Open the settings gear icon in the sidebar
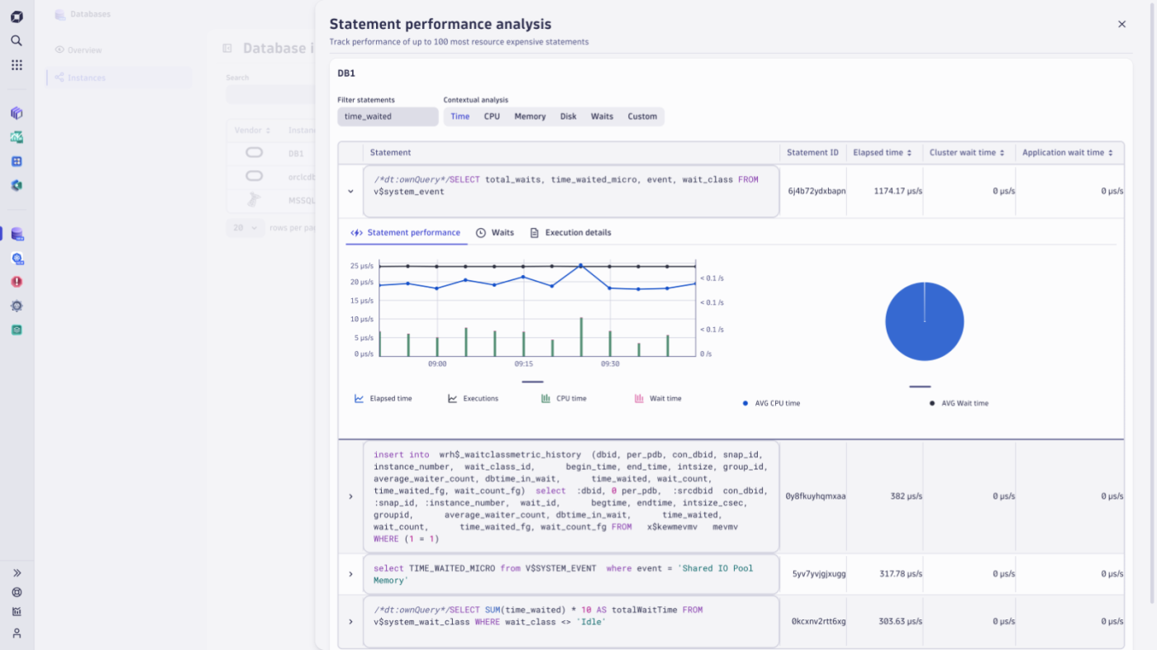The width and height of the screenshot is (1157, 650). click(x=17, y=306)
